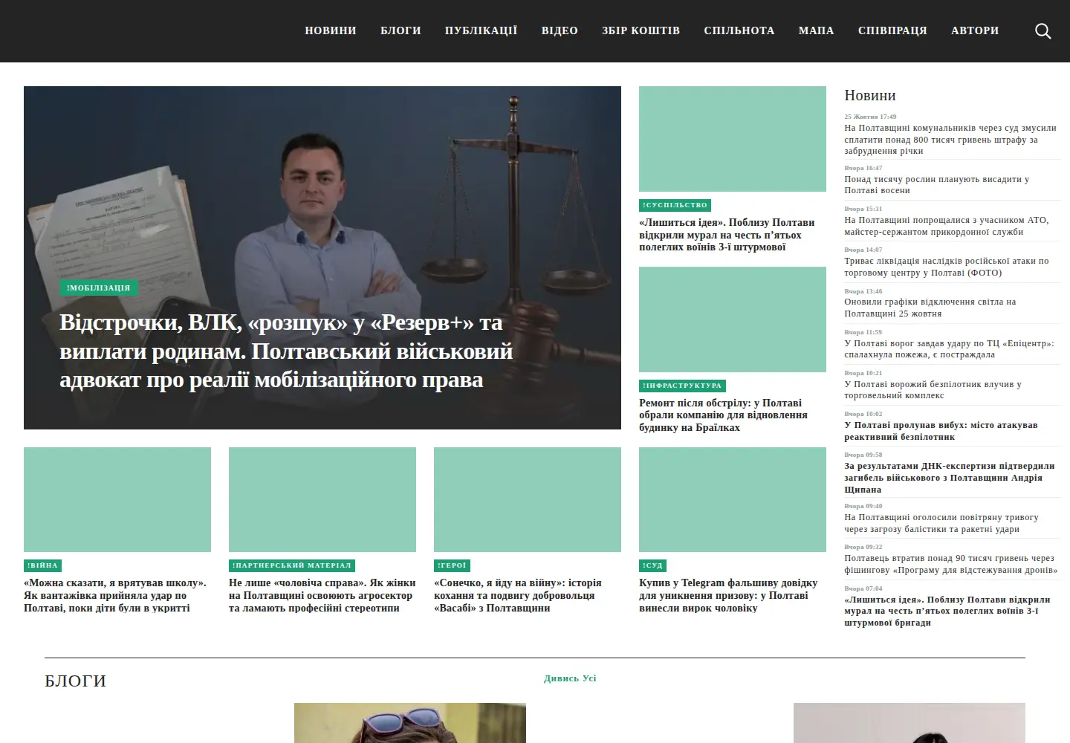Click the Новини sidebar heading
The height and width of the screenshot is (743, 1070).
[x=870, y=95]
